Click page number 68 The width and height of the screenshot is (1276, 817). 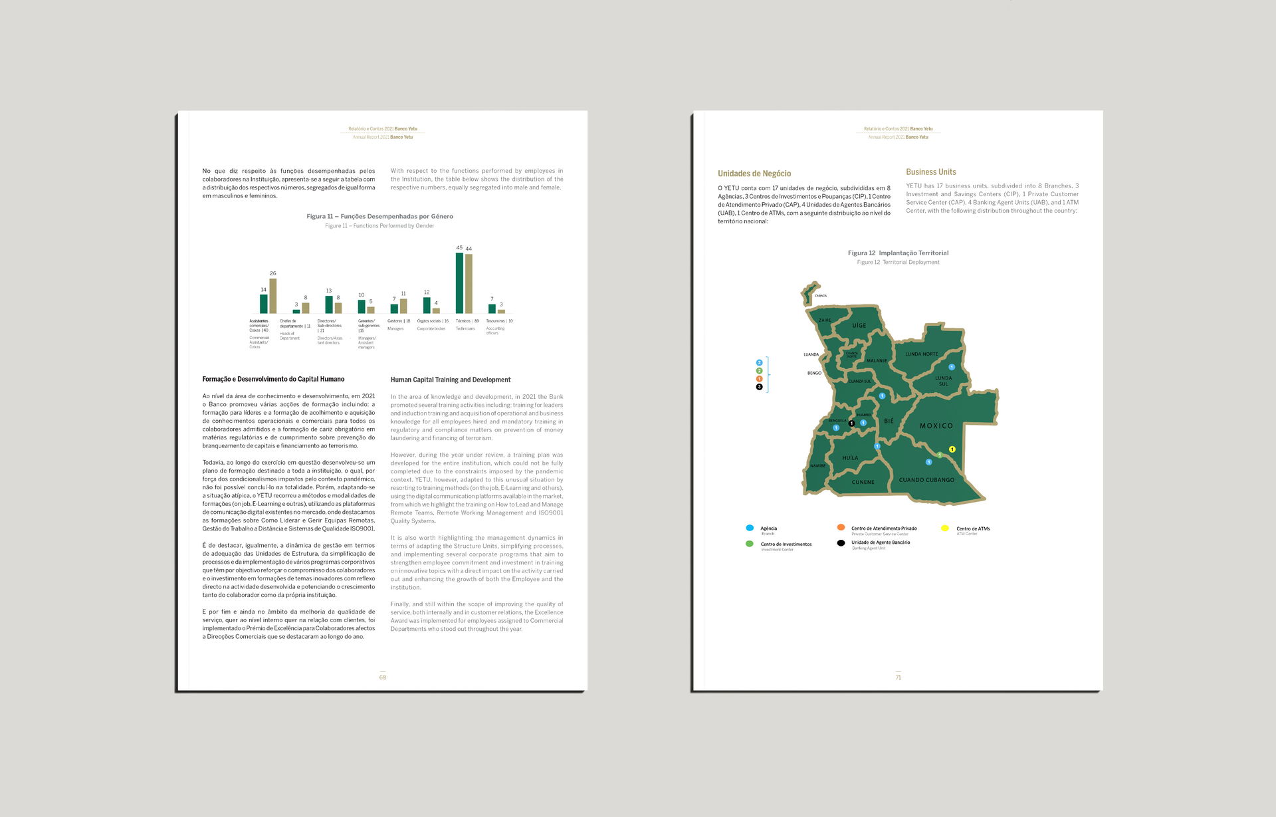[x=383, y=677]
